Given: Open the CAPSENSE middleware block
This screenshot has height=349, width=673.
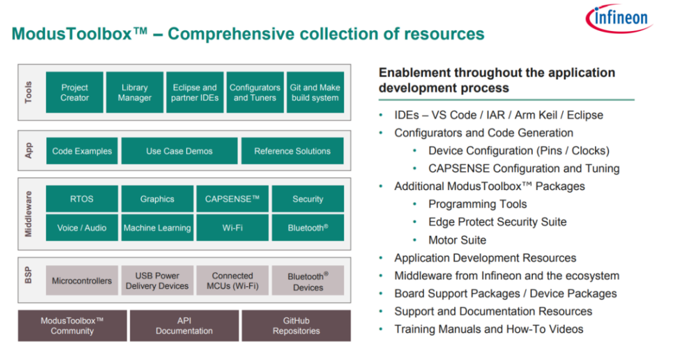Looking at the screenshot, I should pyautogui.click(x=232, y=199).
